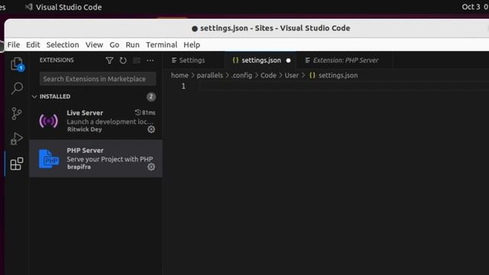Open the Run and Debug view icon
The image size is (489, 275).
(17, 138)
